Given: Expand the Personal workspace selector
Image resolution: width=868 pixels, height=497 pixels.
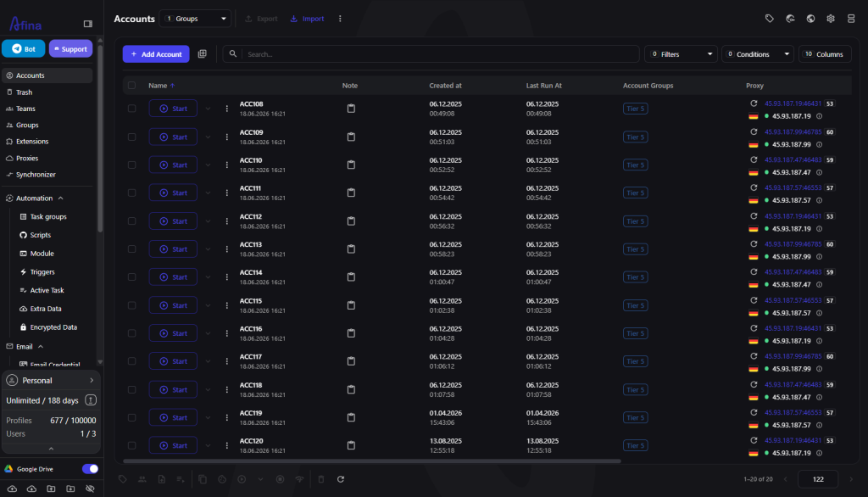Looking at the screenshot, I should [51, 381].
